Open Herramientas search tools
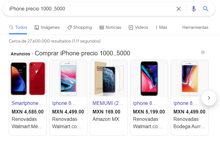 pos(195,27)
